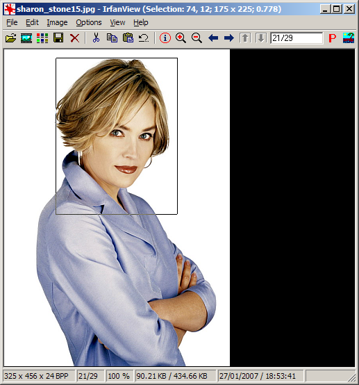Open the File menu

pos(12,23)
